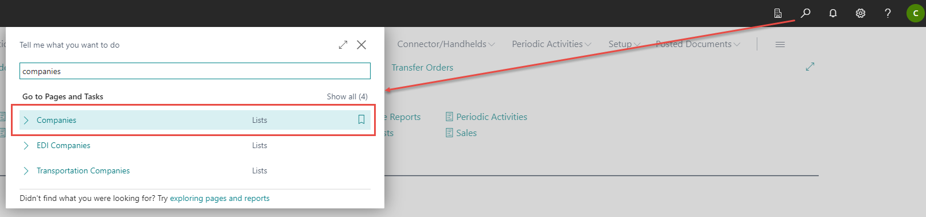Open the help question mark

(888, 13)
